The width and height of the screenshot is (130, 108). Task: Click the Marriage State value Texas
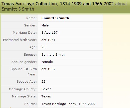(46, 96)
